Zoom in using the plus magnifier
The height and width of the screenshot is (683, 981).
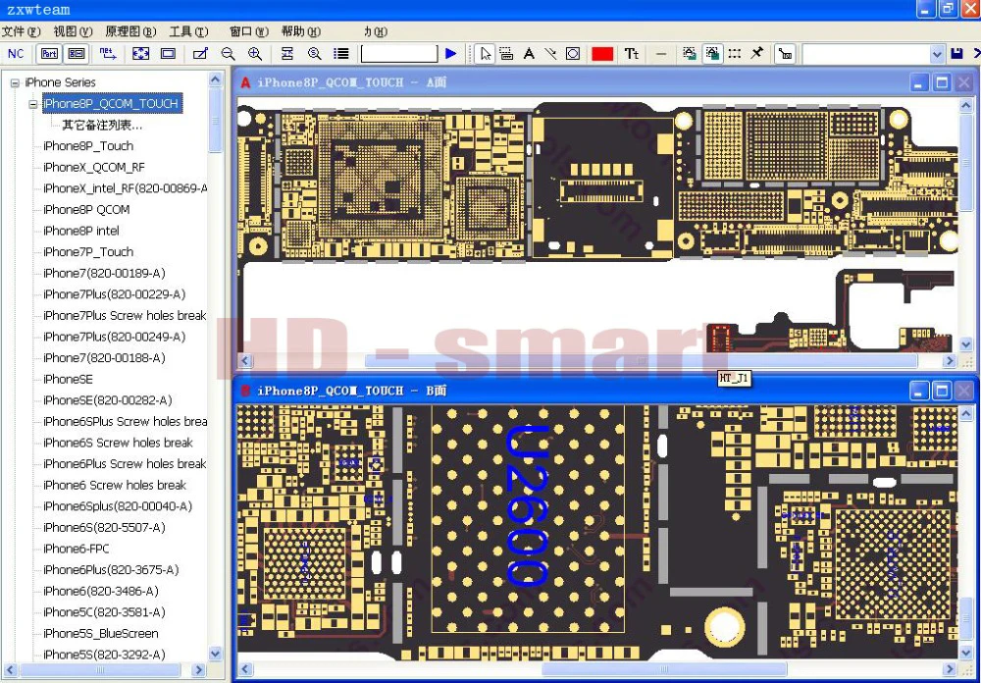255,54
